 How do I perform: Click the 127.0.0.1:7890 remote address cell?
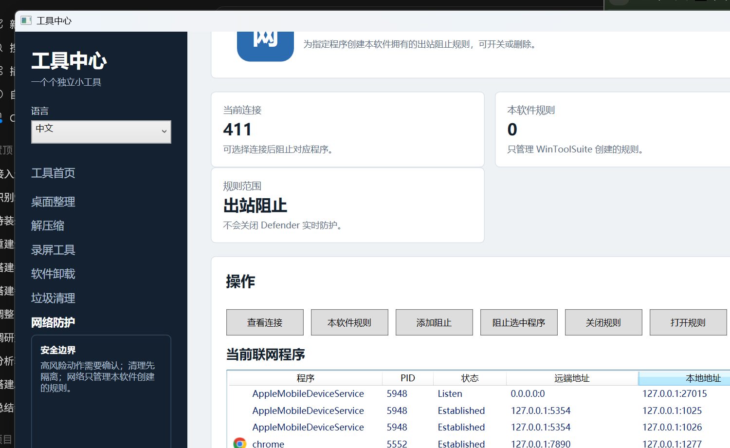(541, 444)
